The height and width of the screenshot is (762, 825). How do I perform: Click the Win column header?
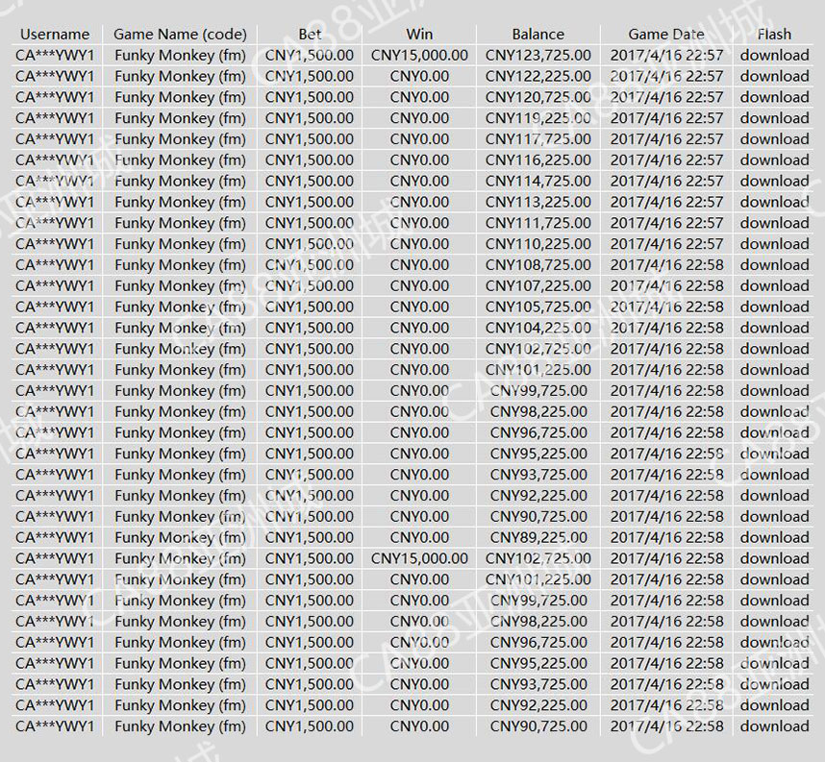tap(419, 35)
